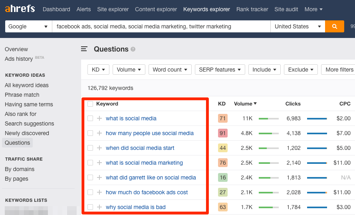Screen dimensions: 355x215
Task: Click the keyword search input field
Action: (161, 26)
